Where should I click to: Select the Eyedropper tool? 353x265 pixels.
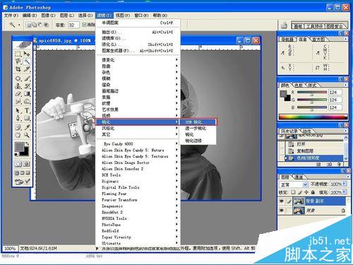pos(27,127)
